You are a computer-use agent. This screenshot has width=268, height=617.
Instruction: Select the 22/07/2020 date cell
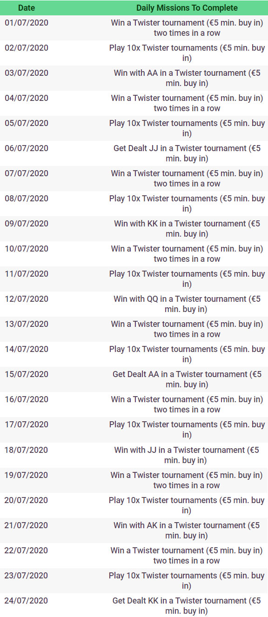[27, 551]
